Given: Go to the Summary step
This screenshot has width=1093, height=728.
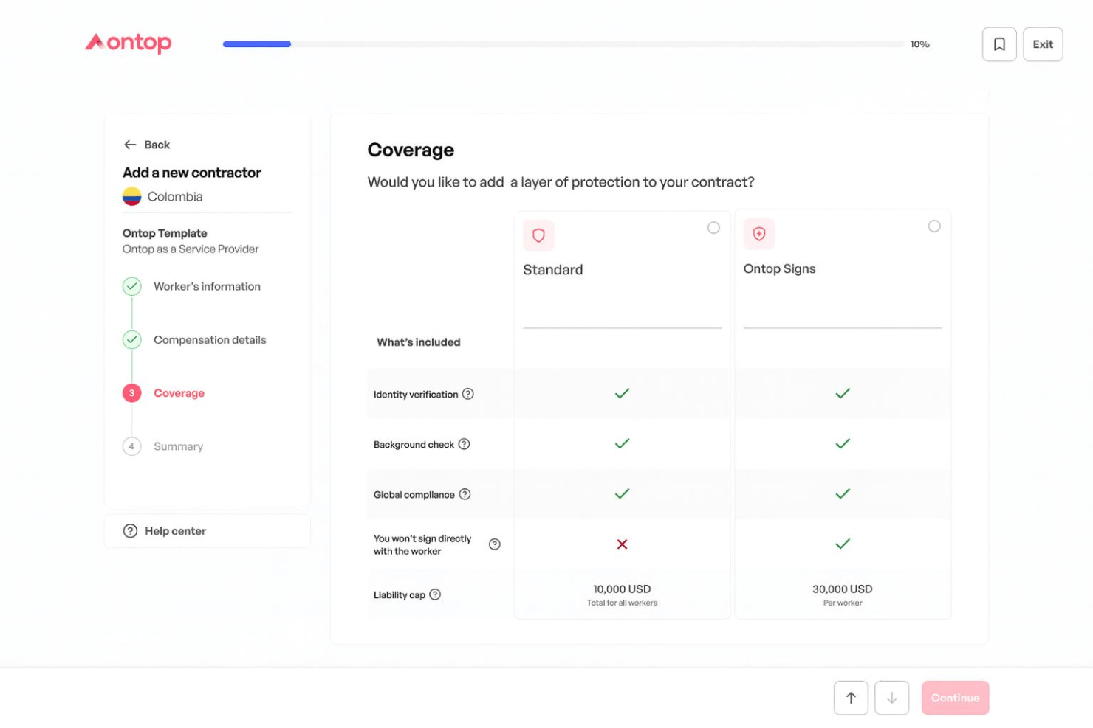Looking at the screenshot, I should pos(178,446).
